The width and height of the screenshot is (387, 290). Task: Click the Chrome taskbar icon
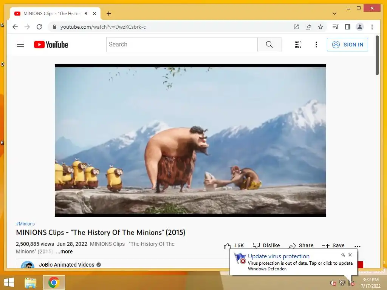pyautogui.click(x=54, y=282)
